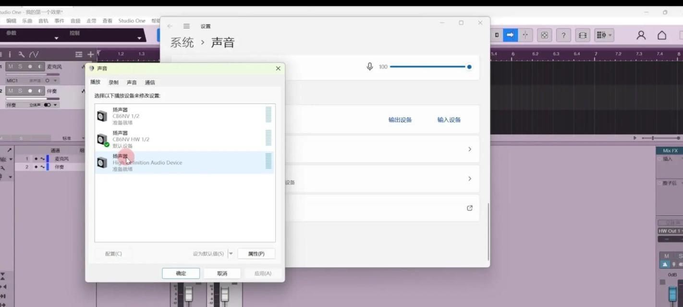Click the 取消 button
The height and width of the screenshot is (307, 683).
(222, 273)
